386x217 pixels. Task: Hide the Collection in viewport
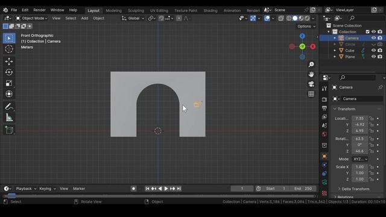click(374, 32)
